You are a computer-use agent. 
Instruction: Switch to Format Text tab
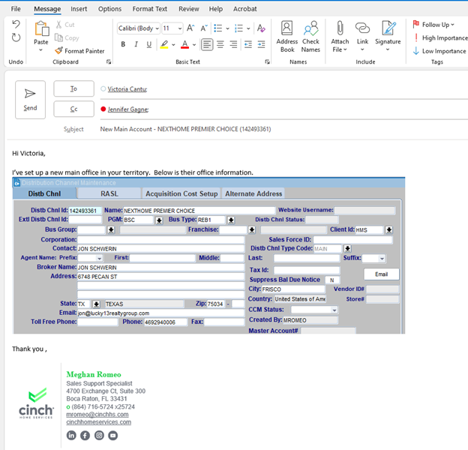click(150, 9)
